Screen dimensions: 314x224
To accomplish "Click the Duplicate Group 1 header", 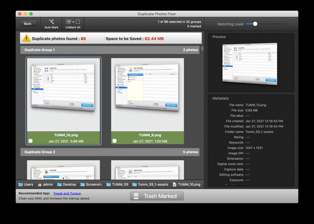I will point(110,50).
